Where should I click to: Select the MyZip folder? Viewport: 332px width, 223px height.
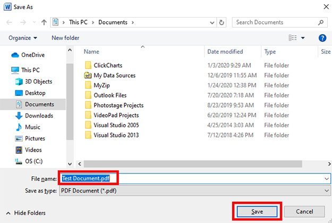click(x=101, y=85)
